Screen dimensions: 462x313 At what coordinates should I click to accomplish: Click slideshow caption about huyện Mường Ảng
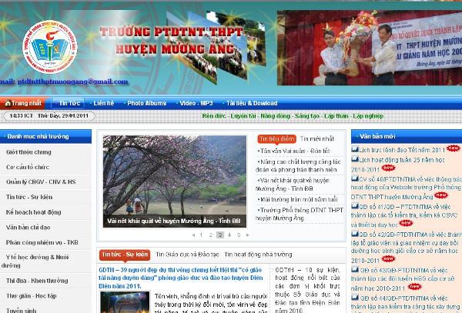pyautogui.click(x=174, y=221)
